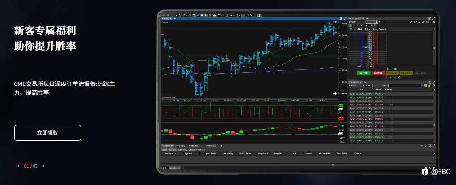Screen dimensions: 456x185
Task: Add a new chart tab with plus icon
Action: (x=175, y=18)
